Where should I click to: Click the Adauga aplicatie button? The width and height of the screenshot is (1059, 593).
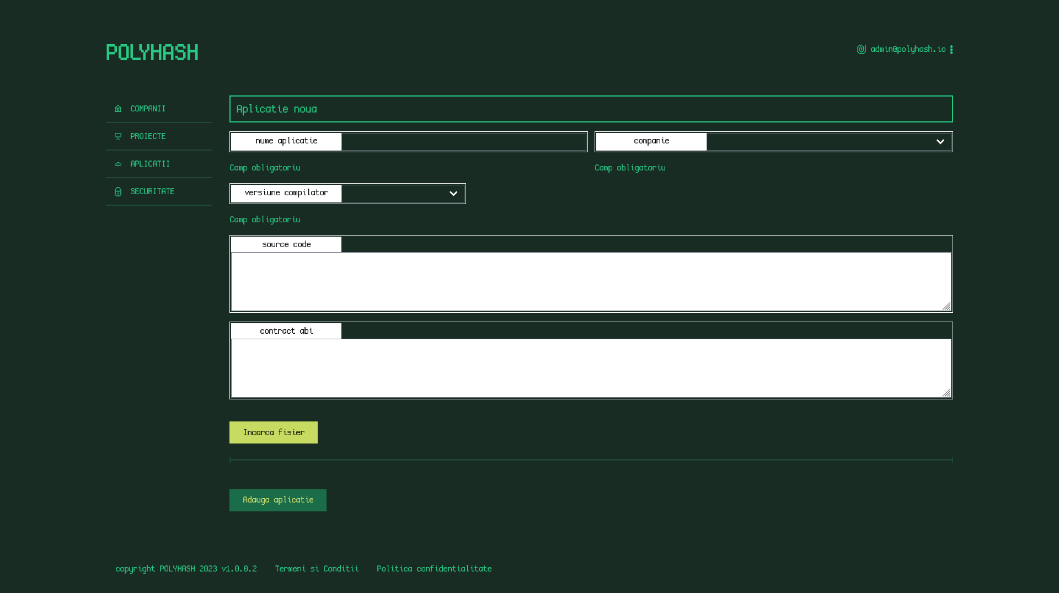click(x=278, y=500)
